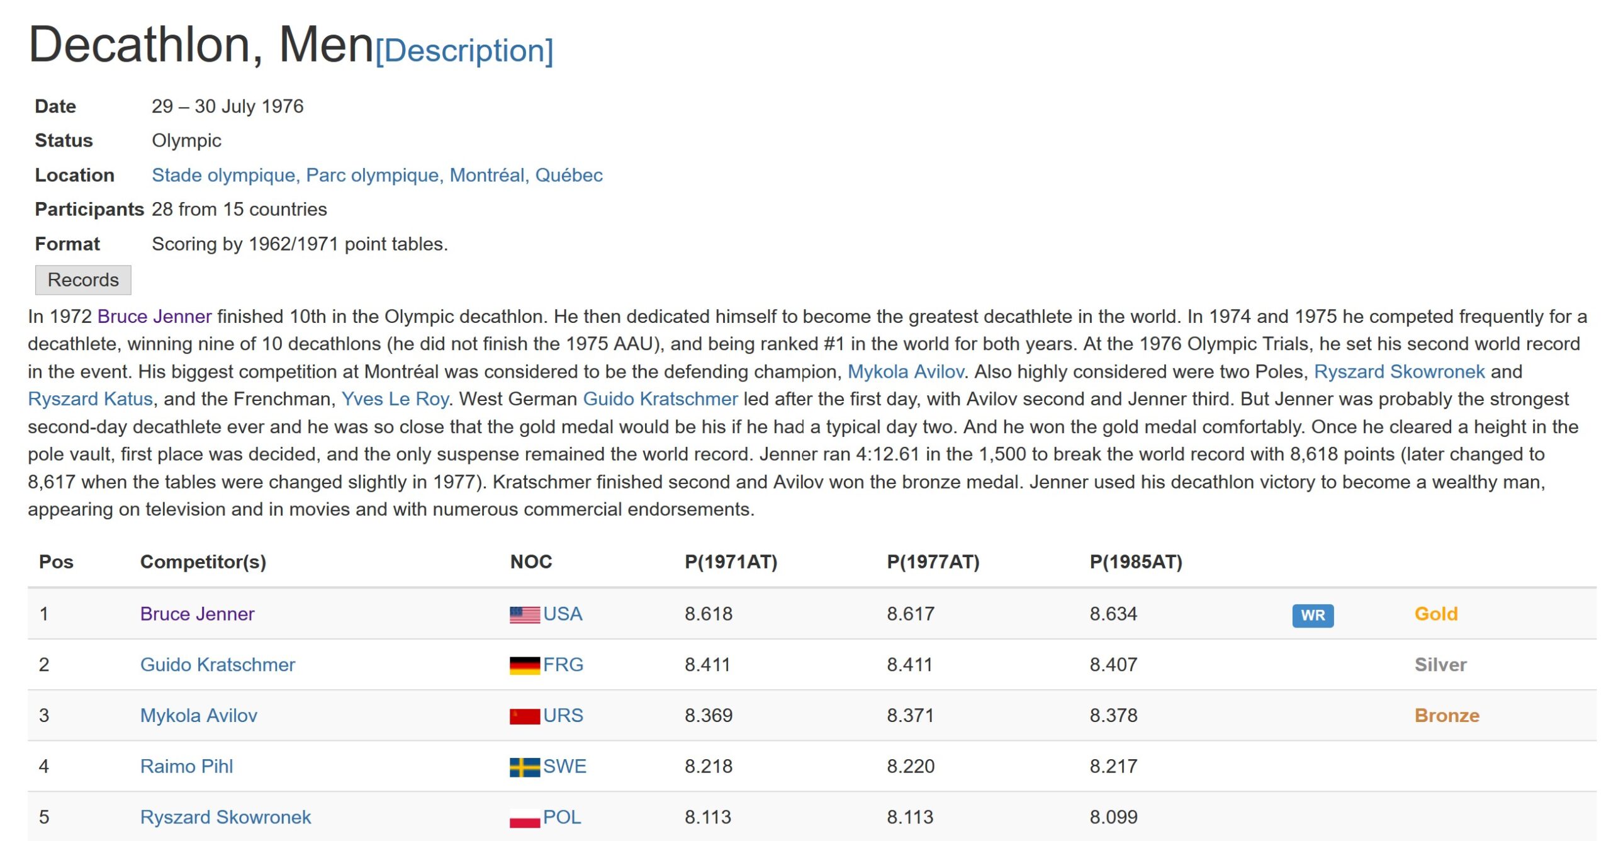Click the Scoring by 1962/1971 point tables text
1611x841 pixels.
pyautogui.click(x=300, y=244)
